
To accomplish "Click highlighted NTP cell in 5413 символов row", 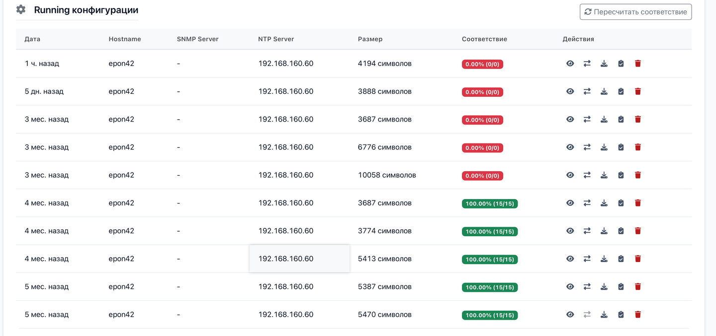I will [x=299, y=259].
